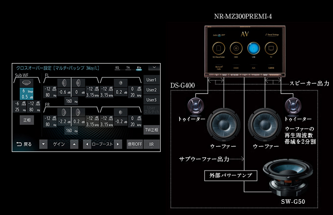Select the DISC source icon
The height and width of the screenshot is (215, 333).
tap(236, 49)
